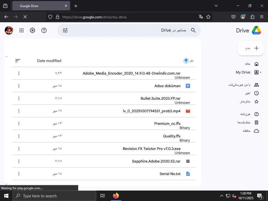Click the name (نام) column header
This screenshot has width=268, height=201.
(x=192, y=61)
